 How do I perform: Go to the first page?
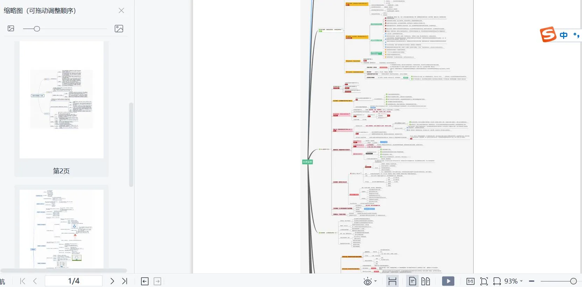[x=23, y=281]
